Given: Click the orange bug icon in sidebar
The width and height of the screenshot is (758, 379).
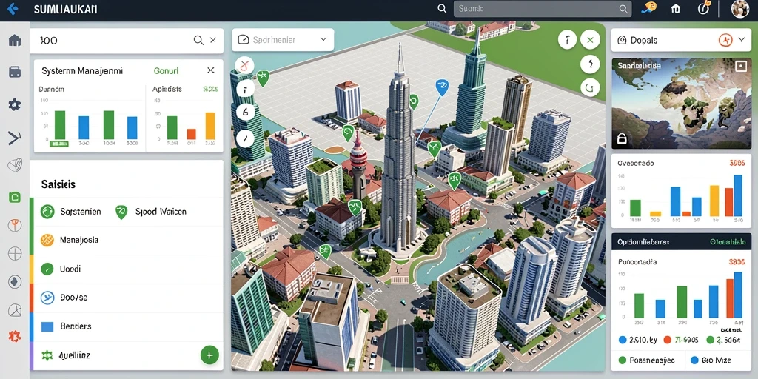Looking at the screenshot, I should coord(15,337).
